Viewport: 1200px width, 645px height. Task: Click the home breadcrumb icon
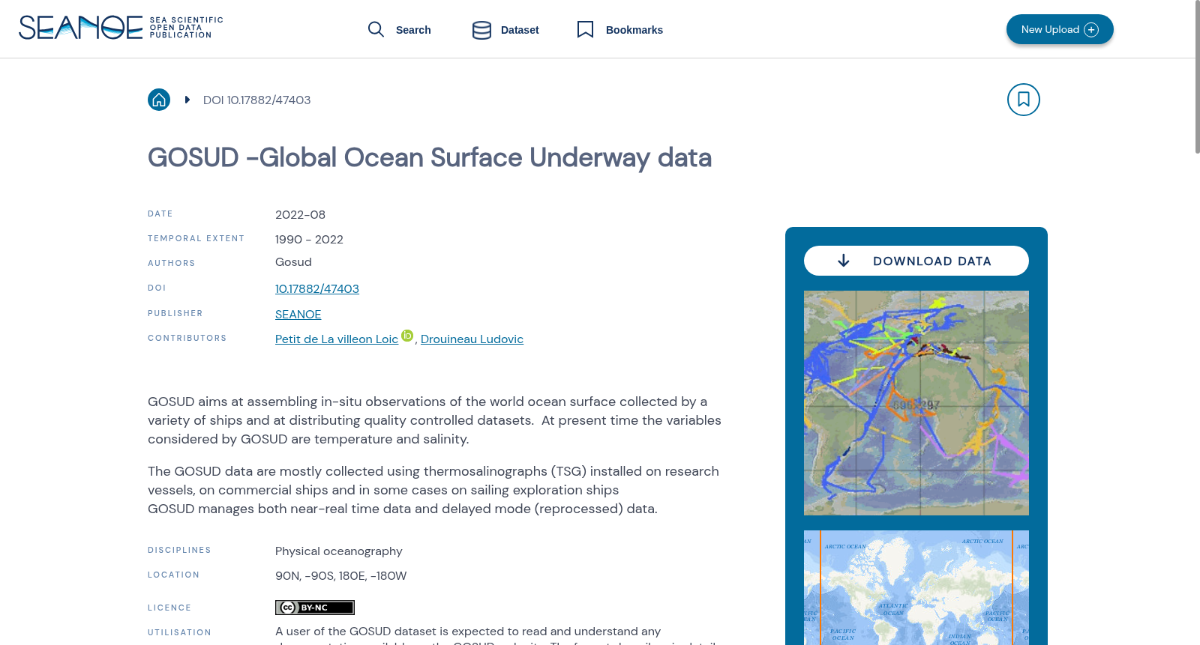(159, 100)
